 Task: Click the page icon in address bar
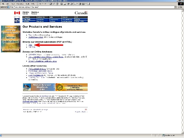click(8, 7)
